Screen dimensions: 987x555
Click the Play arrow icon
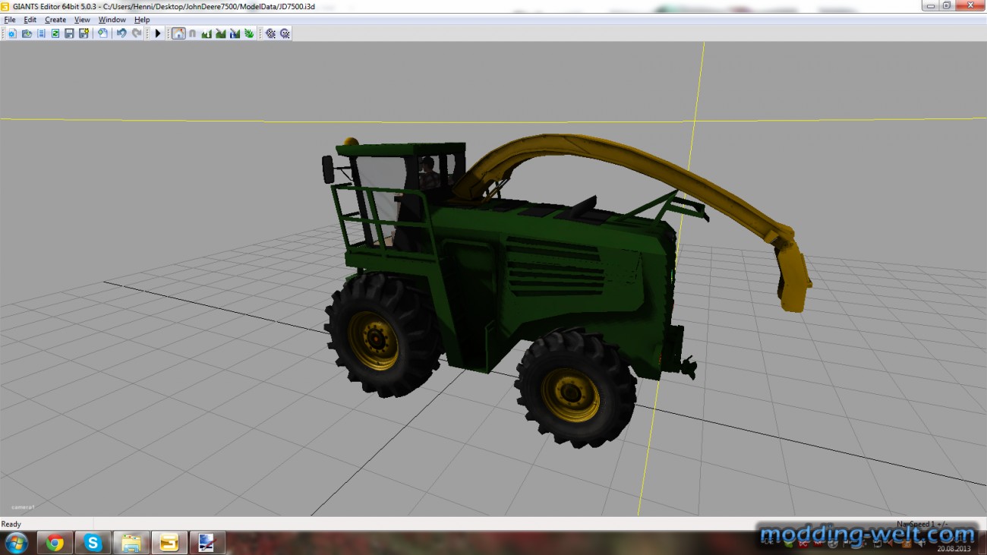158,33
